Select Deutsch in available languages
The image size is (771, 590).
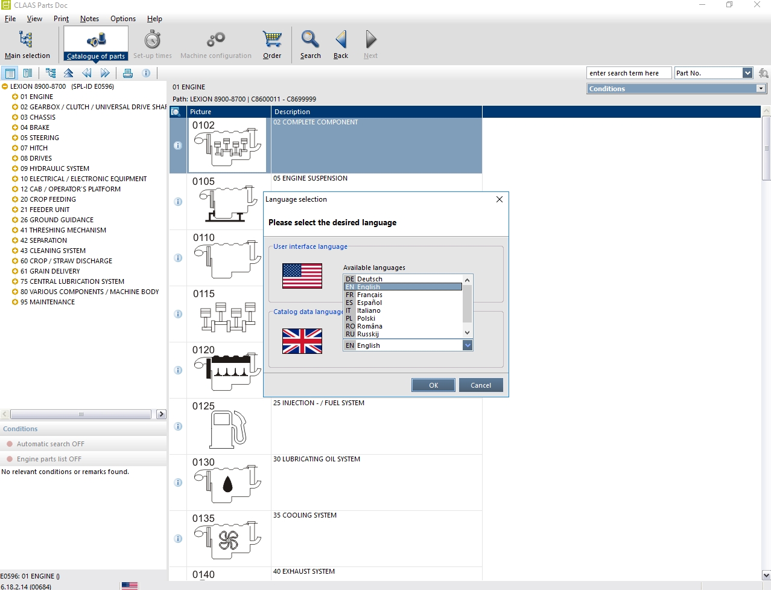tap(403, 279)
